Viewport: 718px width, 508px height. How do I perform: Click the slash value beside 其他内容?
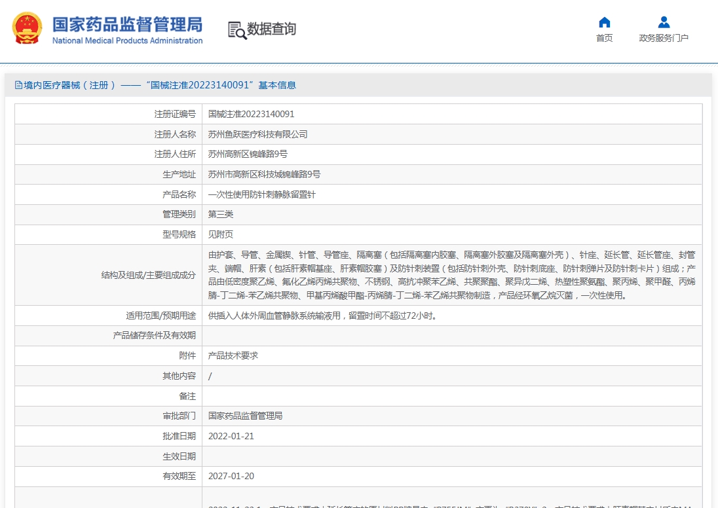click(210, 376)
